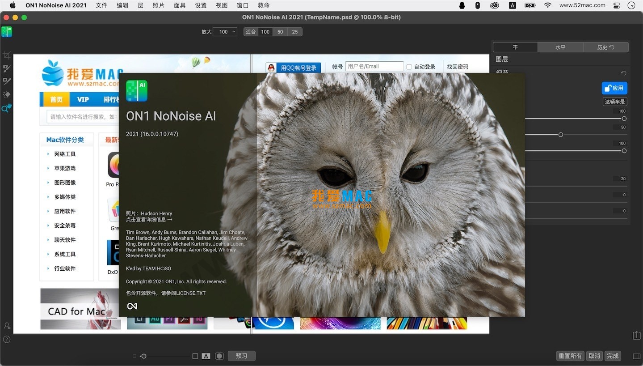Open 点击查看详细信息 link in About dialog

149,219
